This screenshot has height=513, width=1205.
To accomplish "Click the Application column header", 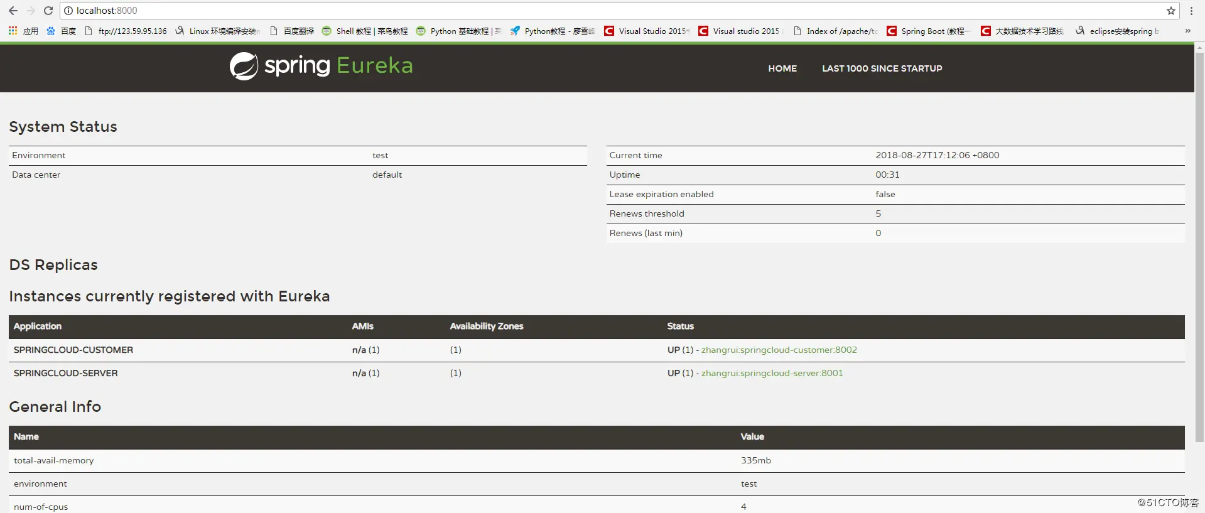I will (x=38, y=326).
